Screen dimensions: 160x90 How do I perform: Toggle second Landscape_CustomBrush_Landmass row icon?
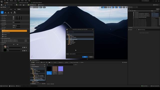pyautogui.click(x=2, y=41)
